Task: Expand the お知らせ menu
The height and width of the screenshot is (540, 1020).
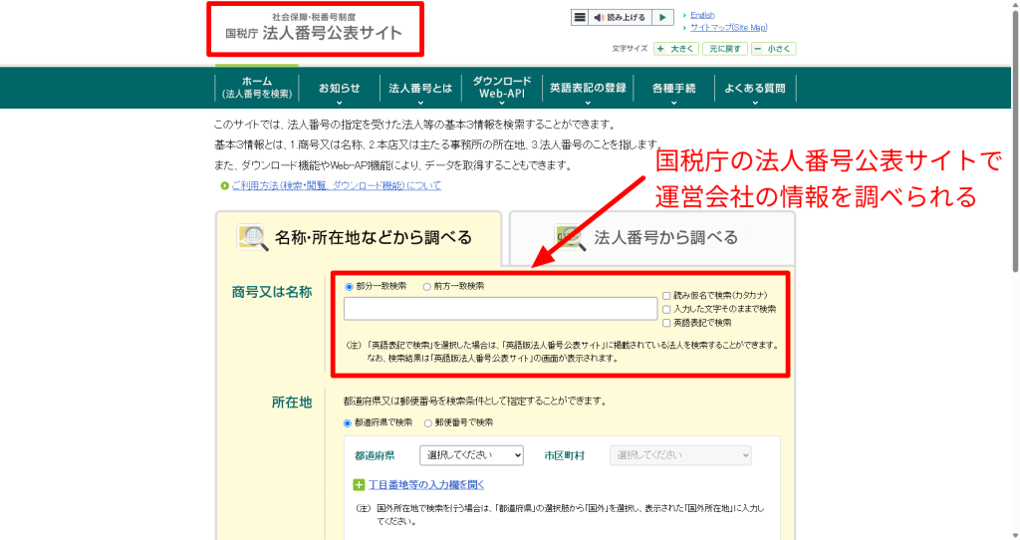Action: 339,88
